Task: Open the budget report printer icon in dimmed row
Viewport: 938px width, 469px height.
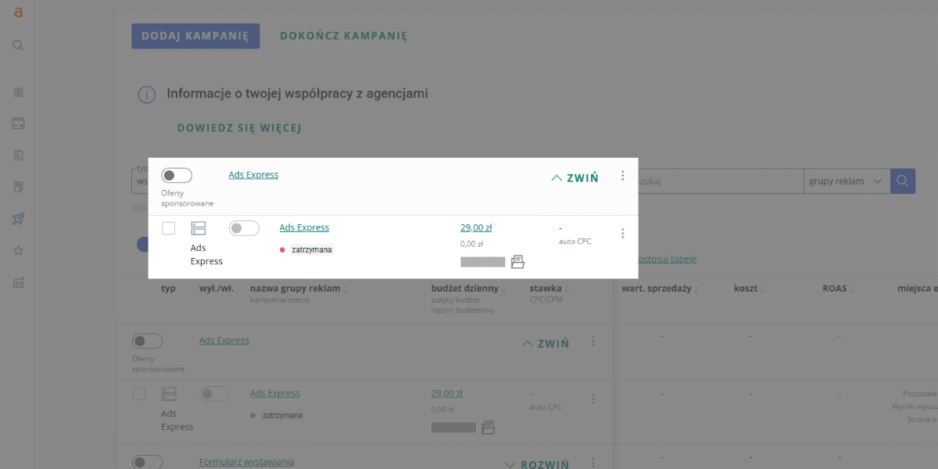Action: [489, 428]
